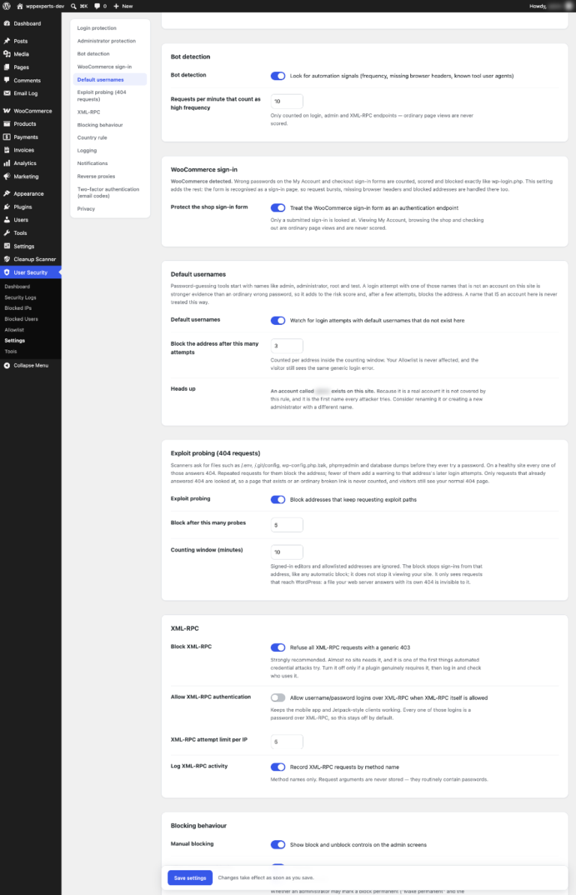Open Comments sidebar icon

pos(7,80)
